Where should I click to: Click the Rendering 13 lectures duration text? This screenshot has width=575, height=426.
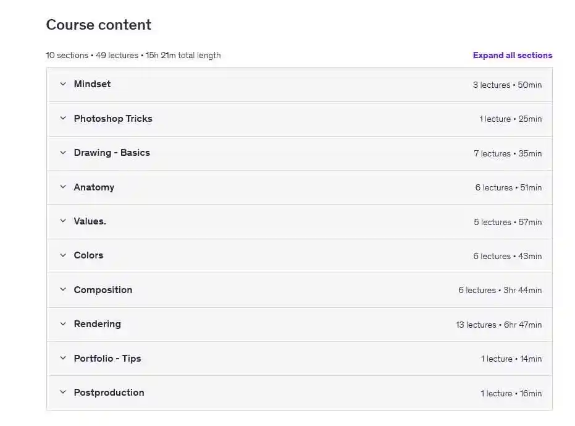pos(498,325)
